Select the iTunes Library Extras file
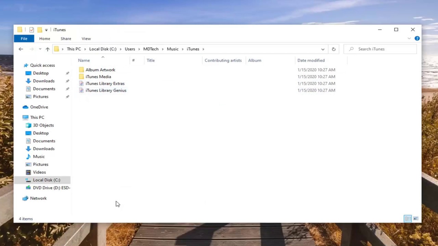 click(105, 84)
